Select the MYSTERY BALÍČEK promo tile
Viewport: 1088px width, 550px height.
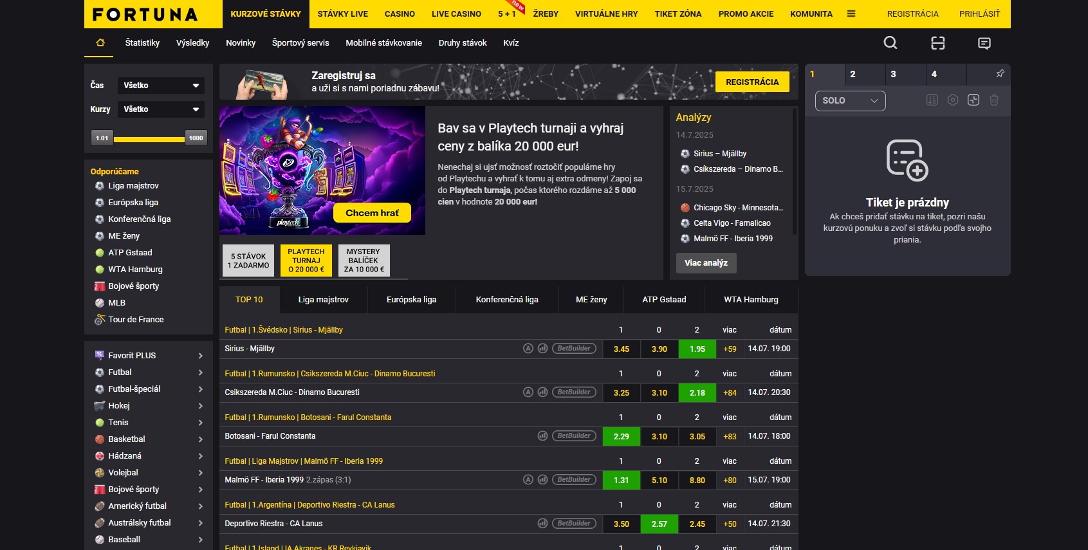tap(364, 261)
